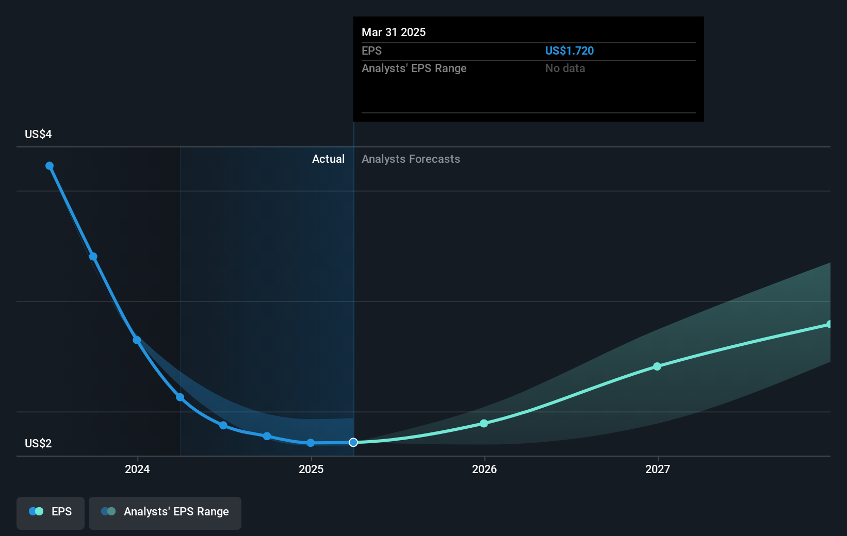Click the 2026 forecast EPS data point
The image size is (847, 536).
(x=484, y=424)
